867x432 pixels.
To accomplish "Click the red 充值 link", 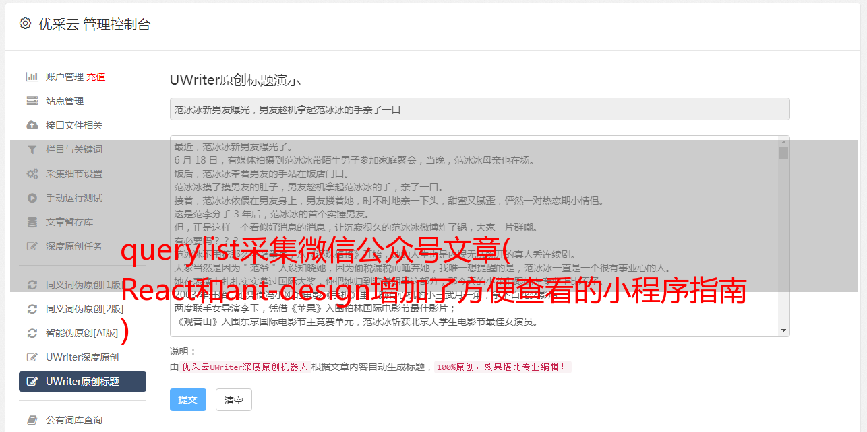I will click(96, 77).
